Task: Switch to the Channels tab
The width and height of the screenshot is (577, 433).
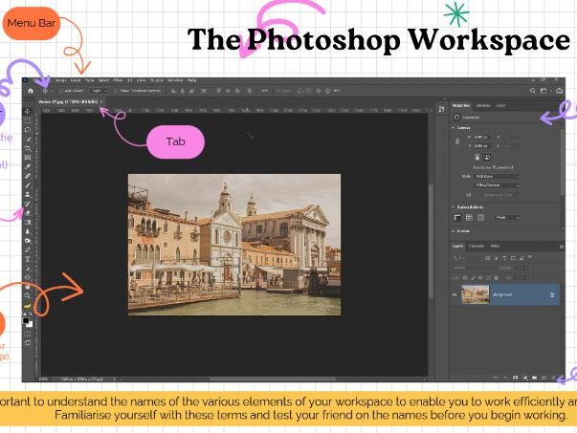Action: coord(477,246)
